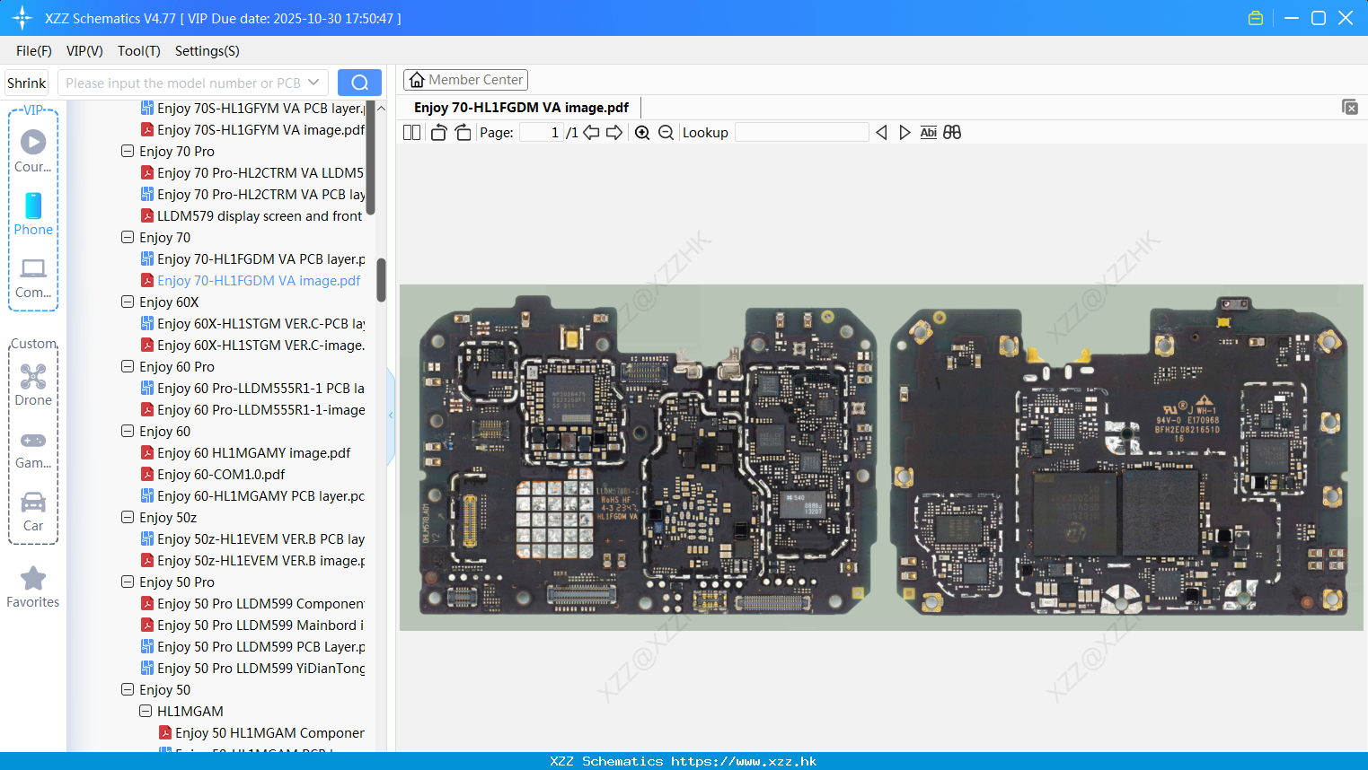
Task: Open the Courses sidebar category
Action: [33, 152]
